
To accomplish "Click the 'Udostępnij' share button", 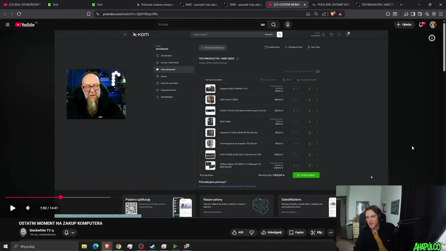I will pyautogui.click(x=271, y=233).
